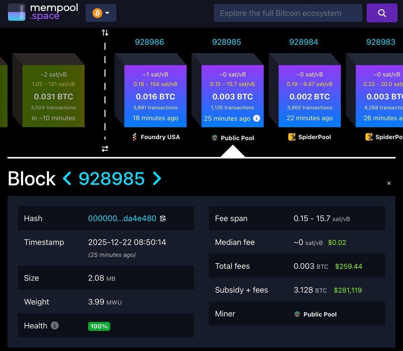The height and width of the screenshot is (351, 403).
Task: Click the median fee $0.02 amount
Action: pos(337,242)
